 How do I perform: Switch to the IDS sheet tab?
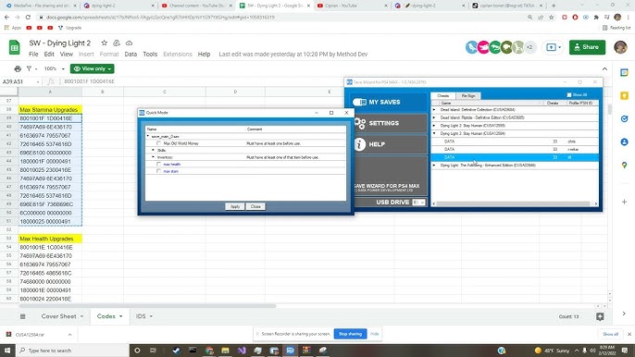[141, 316]
